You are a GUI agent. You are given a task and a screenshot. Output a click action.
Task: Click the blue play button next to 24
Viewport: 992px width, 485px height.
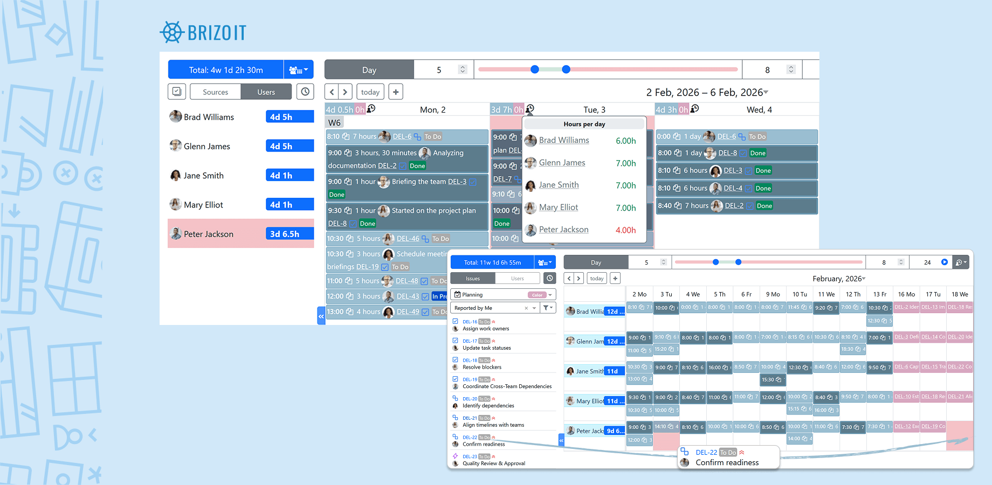[945, 262]
